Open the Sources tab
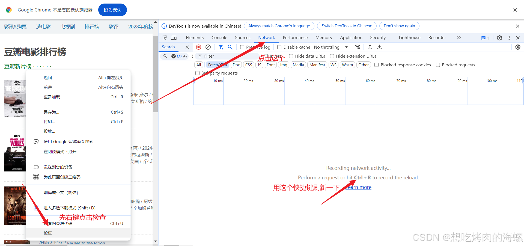Screen dimensions: 524x246 click(x=243, y=38)
